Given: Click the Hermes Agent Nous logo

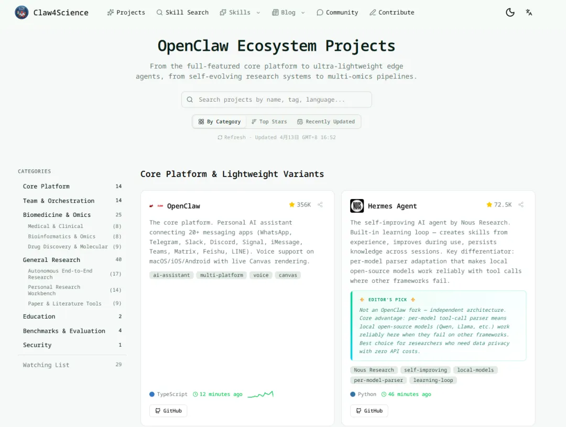Looking at the screenshot, I should coord(357,206).
